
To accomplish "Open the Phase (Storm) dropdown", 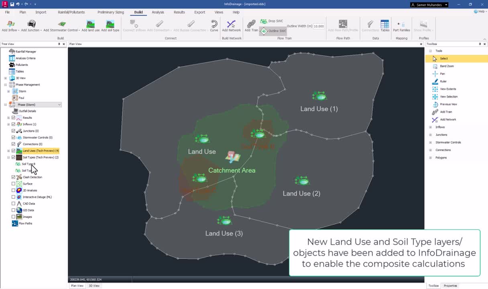I will tap(59, 105).
